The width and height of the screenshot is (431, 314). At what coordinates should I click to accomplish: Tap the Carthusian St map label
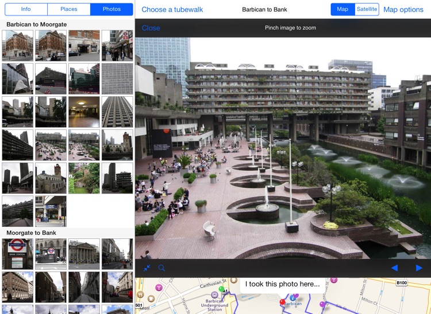point(213,283)
